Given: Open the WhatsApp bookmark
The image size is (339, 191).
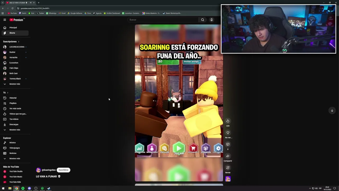Looking at the screenshot, I should pyautogui.click(x=51, y=13).
